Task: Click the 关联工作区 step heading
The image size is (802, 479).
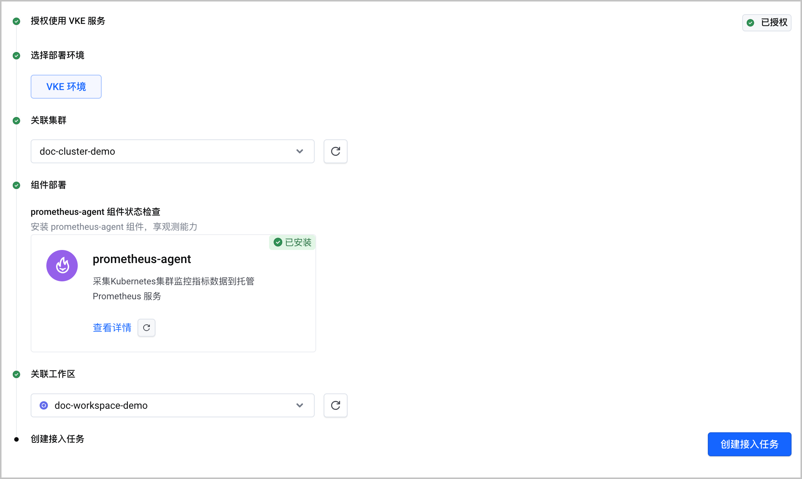Action: (x=53, y=374)
